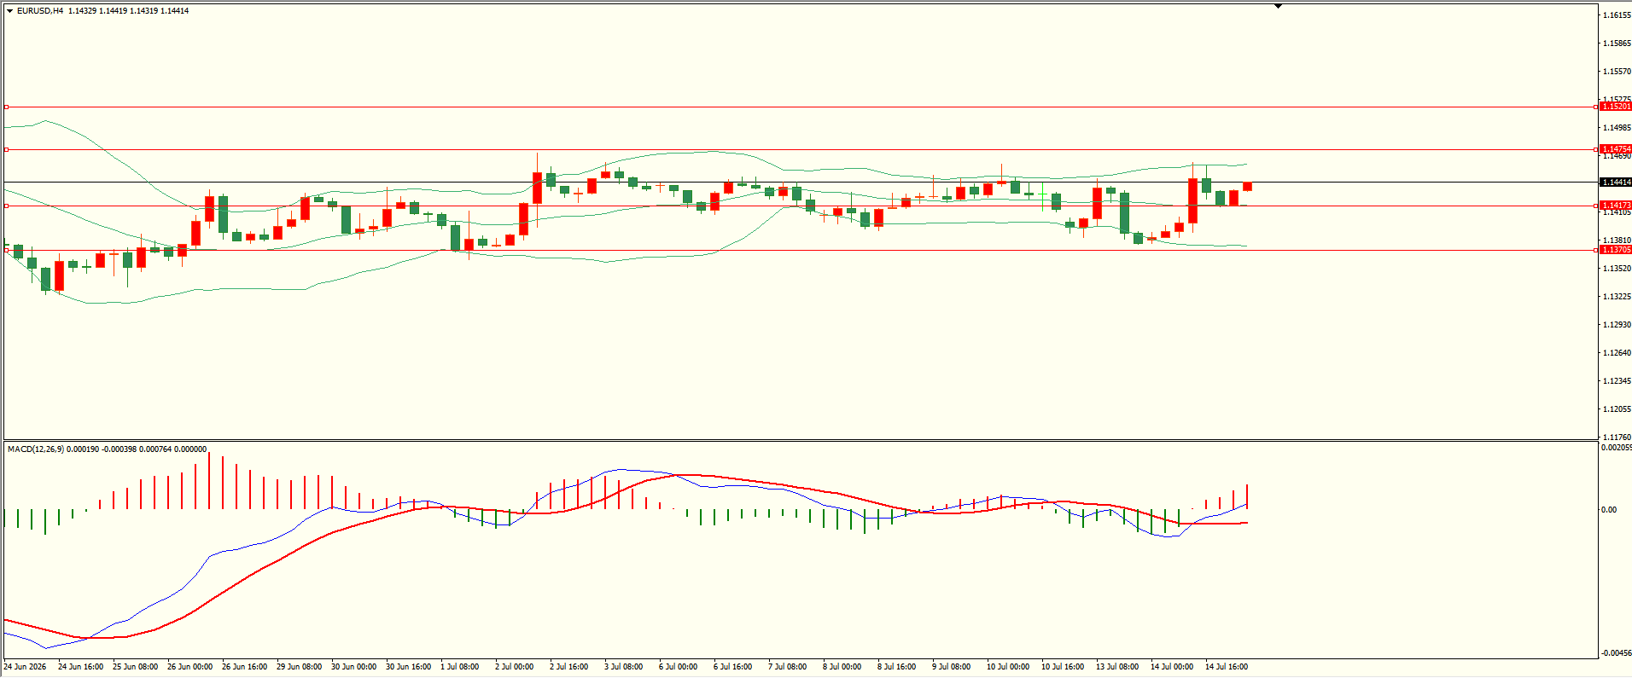The width and height of the screenshot is (1632, 678).
Task: Click left handle of the 1.15201 line
Action: point(6,107)
